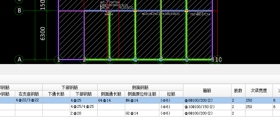Click the empty 侧面通长筋 cell in the 4⌀25/4⌀25 row
Viewport: 280px width, 123px height.
point(111,107)
